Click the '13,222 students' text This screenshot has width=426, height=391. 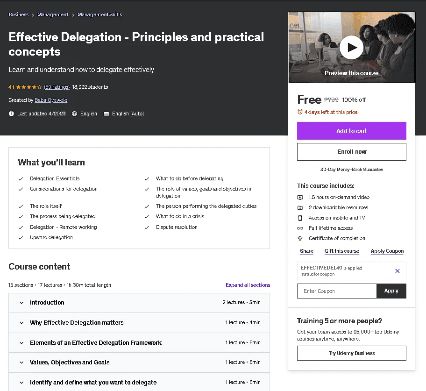(90, 87)
